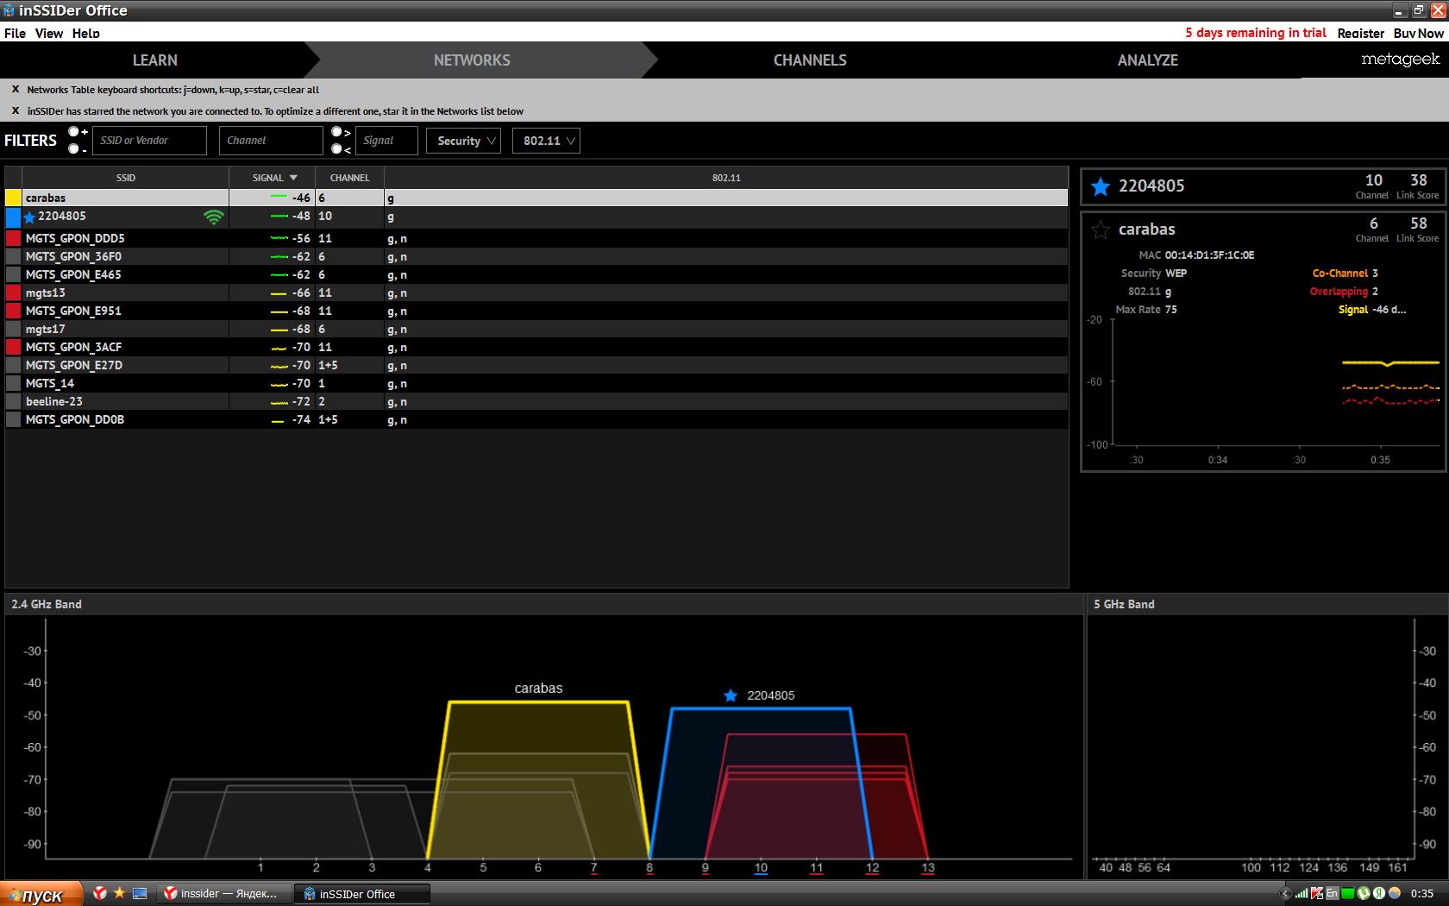Click the Register link
The width and height of the screenshot is (1449, 906).
(x=1361, y=33)
